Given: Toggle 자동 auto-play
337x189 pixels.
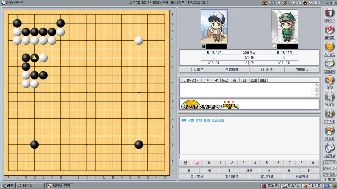Looking at the screenshot, I should (x=249, y=171).
